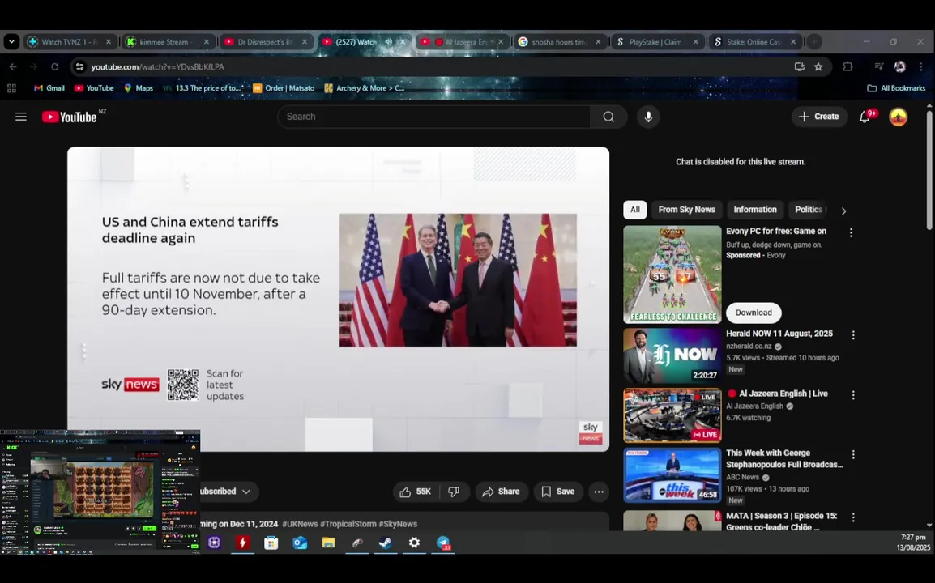This screenshot has height=583, width=935.
Task: Open the Herald NOW video thumbnail
Action: [672, 356]
